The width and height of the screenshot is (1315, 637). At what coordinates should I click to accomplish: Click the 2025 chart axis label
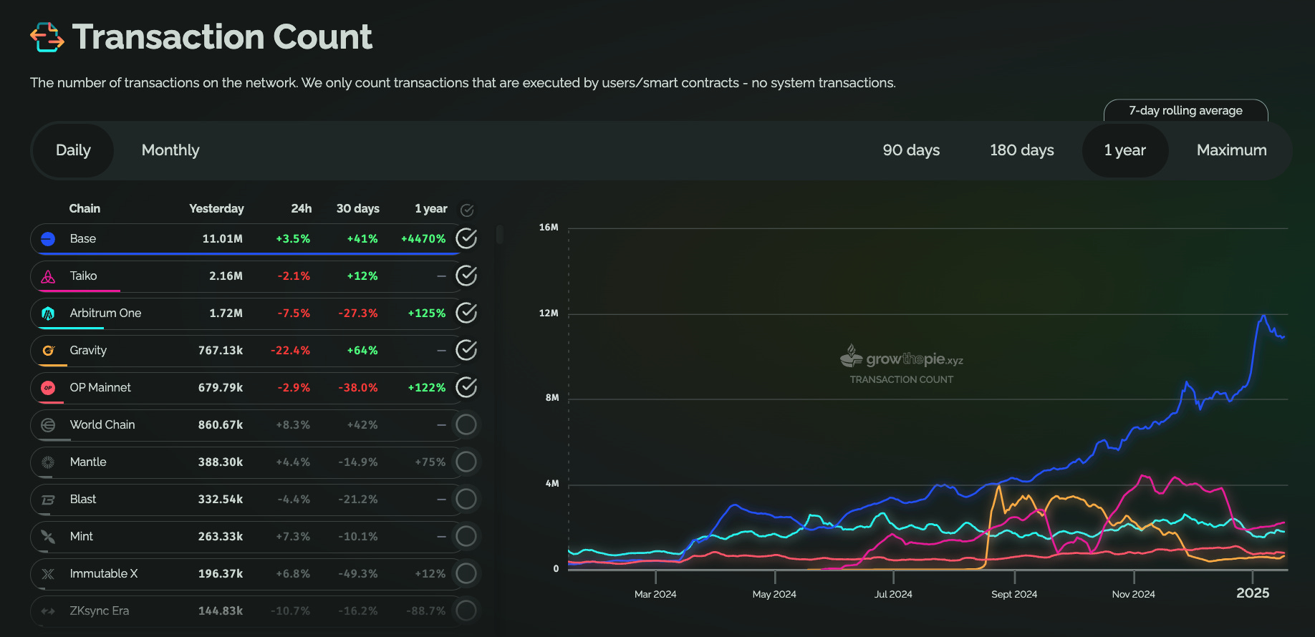(x=1253, y=593)
